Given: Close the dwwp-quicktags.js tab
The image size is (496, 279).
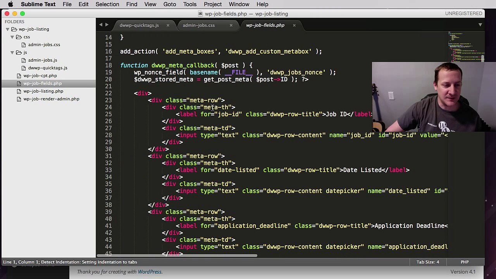Looking at the screenshot, I should pyautogui.click(x=168, y=25).
